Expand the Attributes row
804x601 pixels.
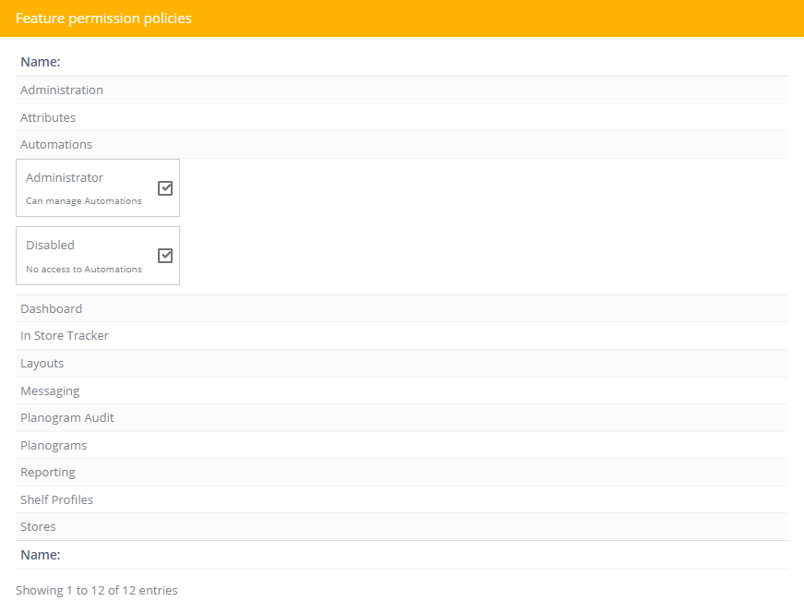tap(402, 117)
